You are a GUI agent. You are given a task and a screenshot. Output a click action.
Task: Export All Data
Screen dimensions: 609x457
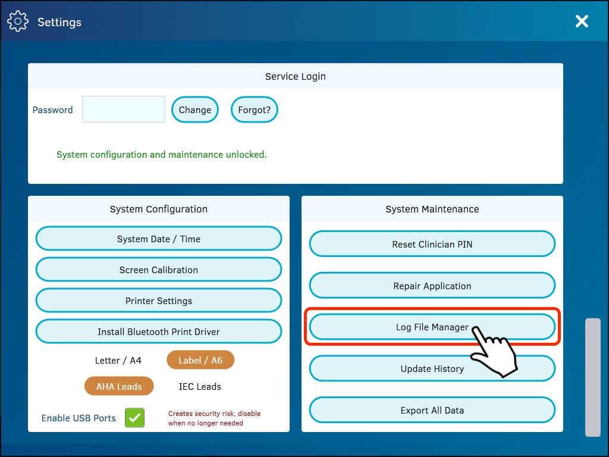pos(432,410)
